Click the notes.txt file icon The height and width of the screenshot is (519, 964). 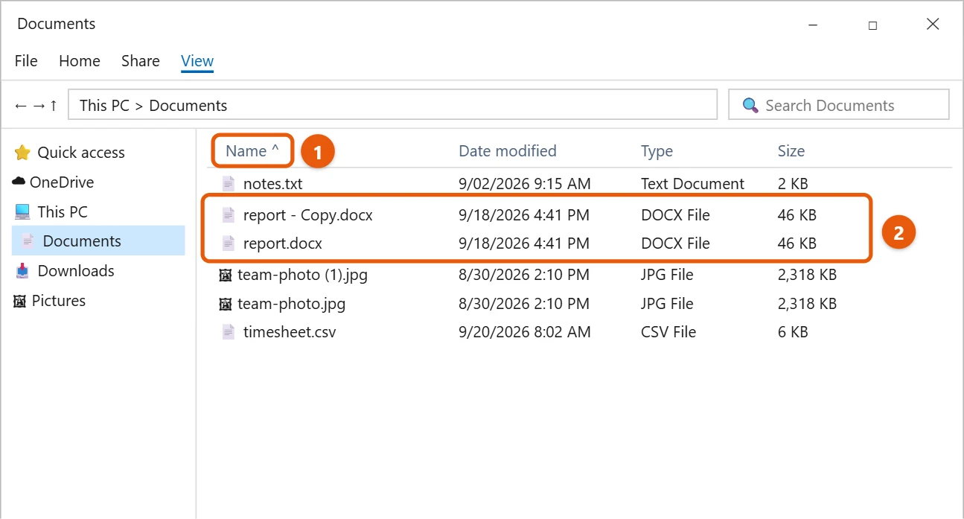(x=229, y=184)
